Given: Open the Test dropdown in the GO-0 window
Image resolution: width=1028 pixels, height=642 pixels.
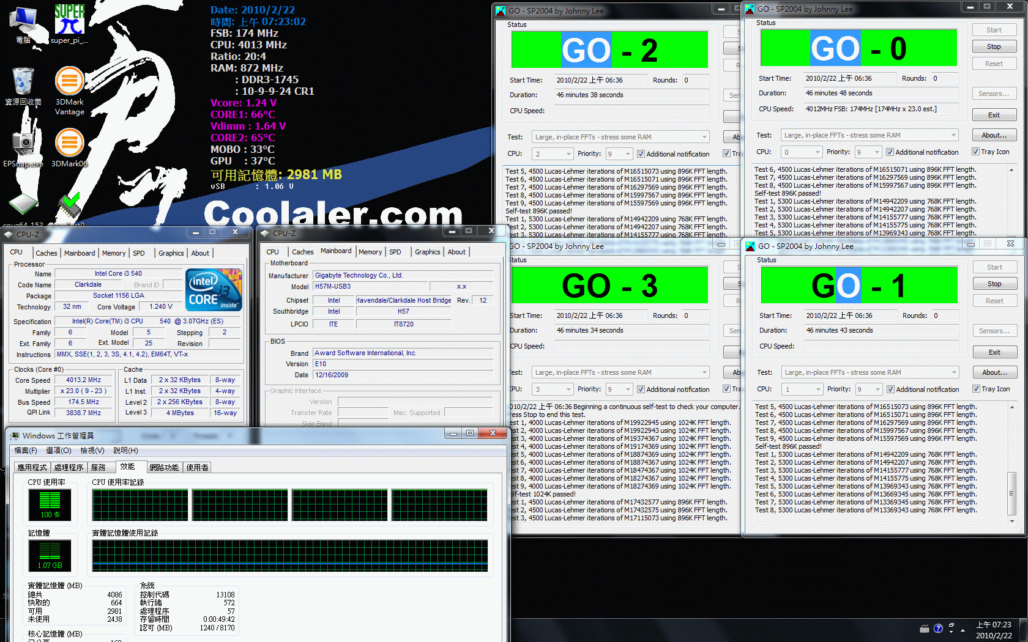Looking at the screenshot, I should pyautogui.click(x=870, y=135).
